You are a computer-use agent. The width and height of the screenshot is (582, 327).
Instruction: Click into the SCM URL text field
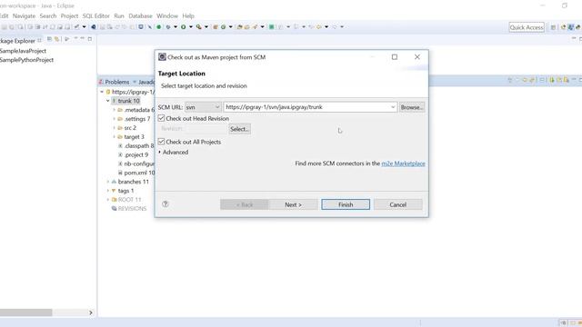click(x=307, y=107)
